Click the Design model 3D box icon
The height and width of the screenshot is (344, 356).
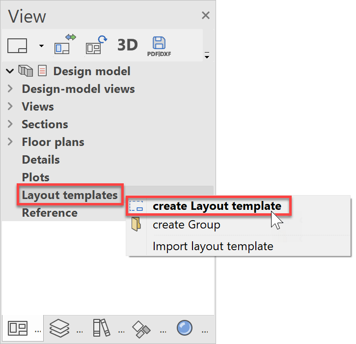pyautogui.click(x=26, y=71)
